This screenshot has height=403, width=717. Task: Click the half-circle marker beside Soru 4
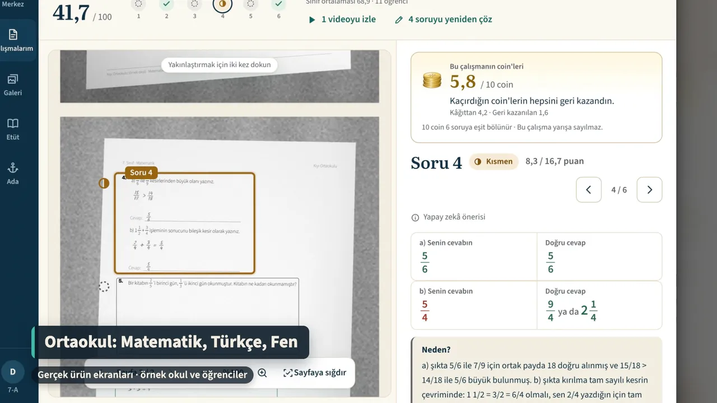click(104, 183)
